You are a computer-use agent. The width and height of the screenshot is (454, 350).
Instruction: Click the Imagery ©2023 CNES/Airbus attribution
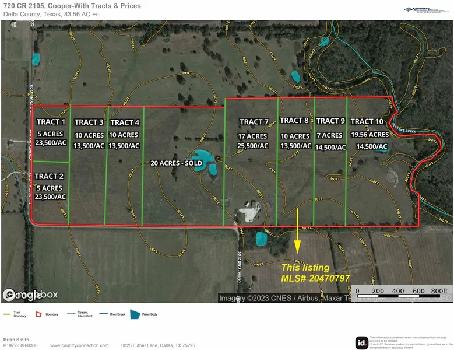268,298
